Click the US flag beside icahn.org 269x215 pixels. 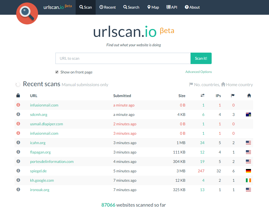248,143
